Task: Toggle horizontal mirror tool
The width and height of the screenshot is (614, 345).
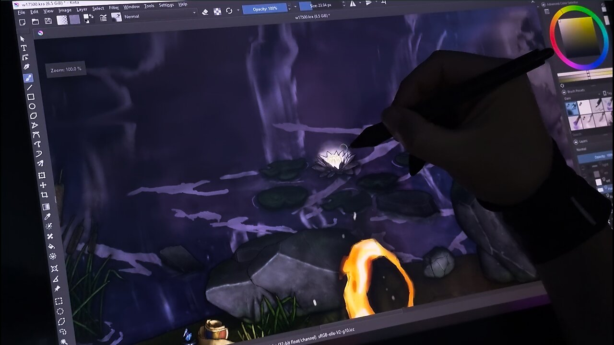Action: [353, 4]
